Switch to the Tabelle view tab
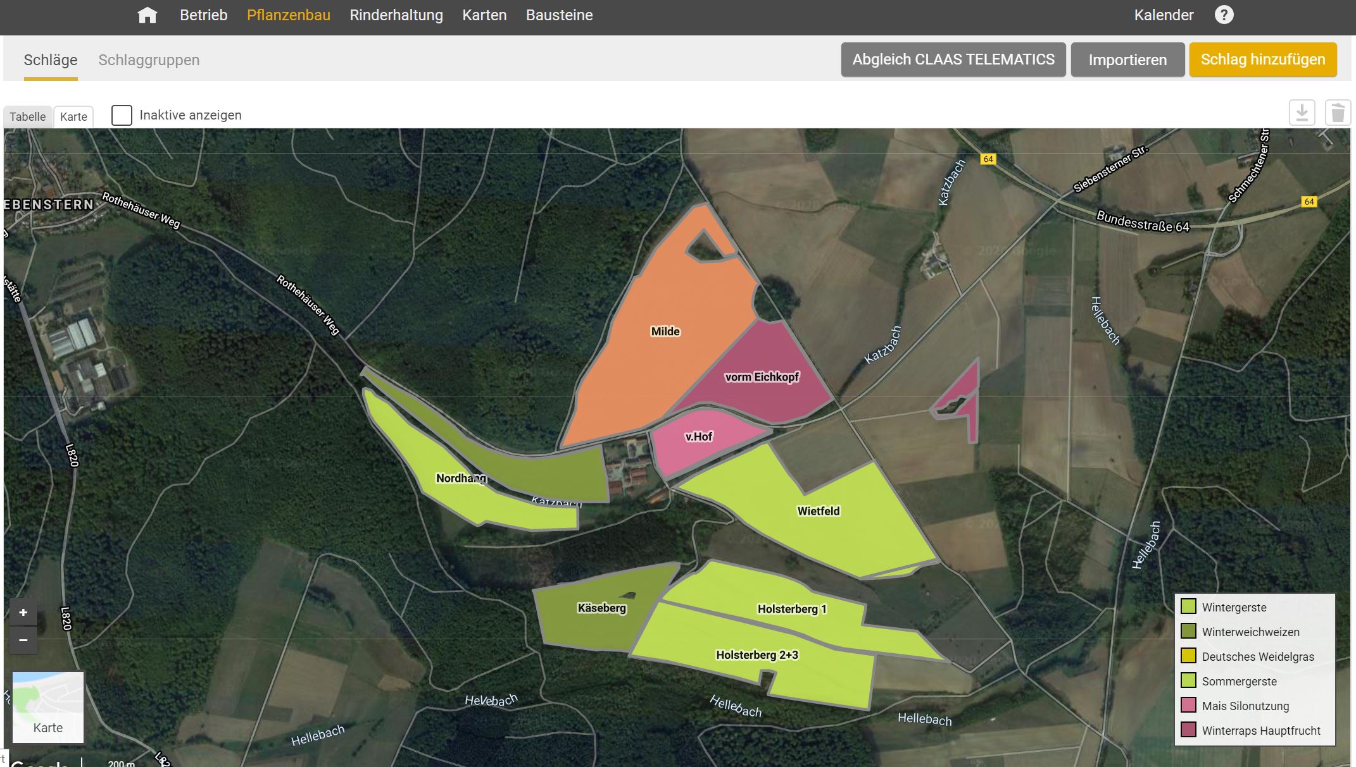1356x767 pixels. click(28, 117)
